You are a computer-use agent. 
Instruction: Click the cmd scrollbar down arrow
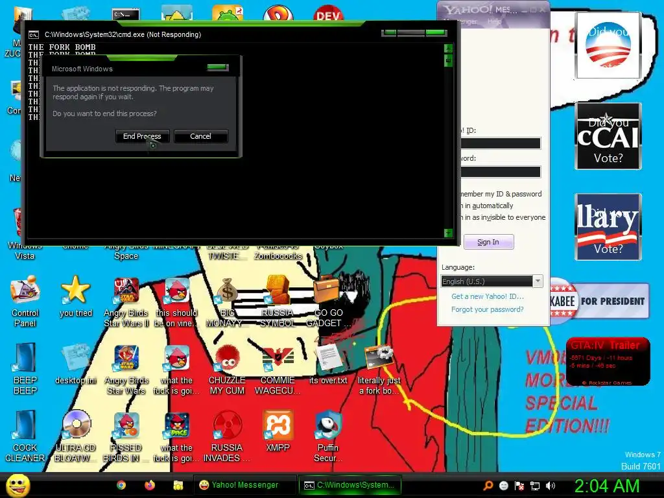pyautogui.click(x=449, y=233)
